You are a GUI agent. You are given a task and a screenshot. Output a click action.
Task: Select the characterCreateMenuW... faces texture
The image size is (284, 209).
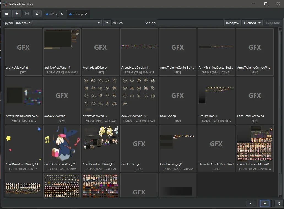[x=255, y=148]
